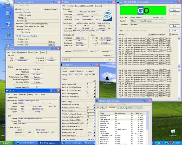Image resolution: width=182 pixels, height=145 pixels.
Task: Activate Windows Task-Manager from the taskbar
Action: [72, 143]
